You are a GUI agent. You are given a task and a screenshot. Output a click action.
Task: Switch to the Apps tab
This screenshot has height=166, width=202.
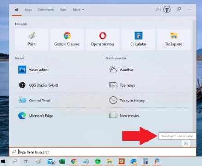click(x=28, y=10)
